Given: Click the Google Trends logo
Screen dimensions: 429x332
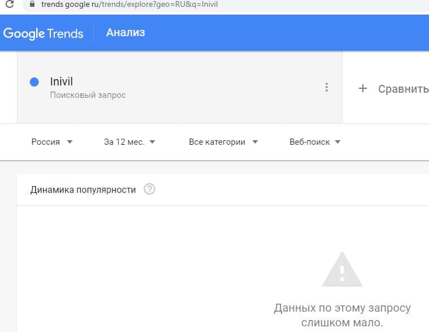Looking at the screenshot, I should point(43,33).
